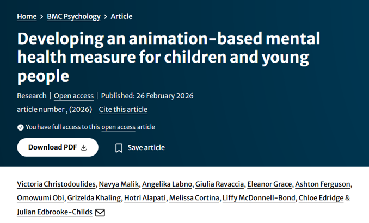Select author Melissa Cortina
The image size is (369, 223).
(194, 198)
